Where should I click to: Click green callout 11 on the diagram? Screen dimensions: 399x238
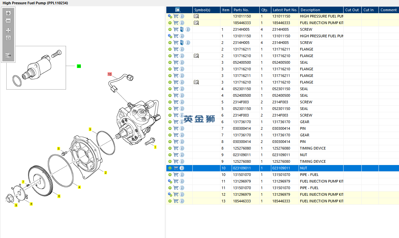[79, 66]
